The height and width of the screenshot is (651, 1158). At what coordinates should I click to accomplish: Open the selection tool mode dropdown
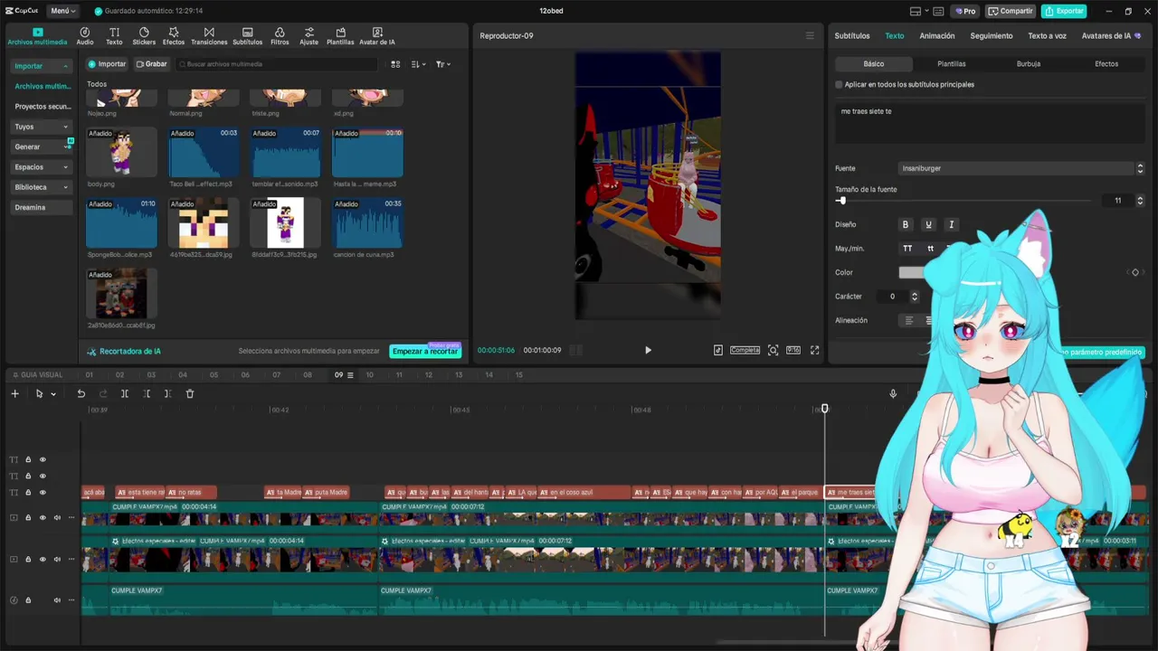click(53, 394)
